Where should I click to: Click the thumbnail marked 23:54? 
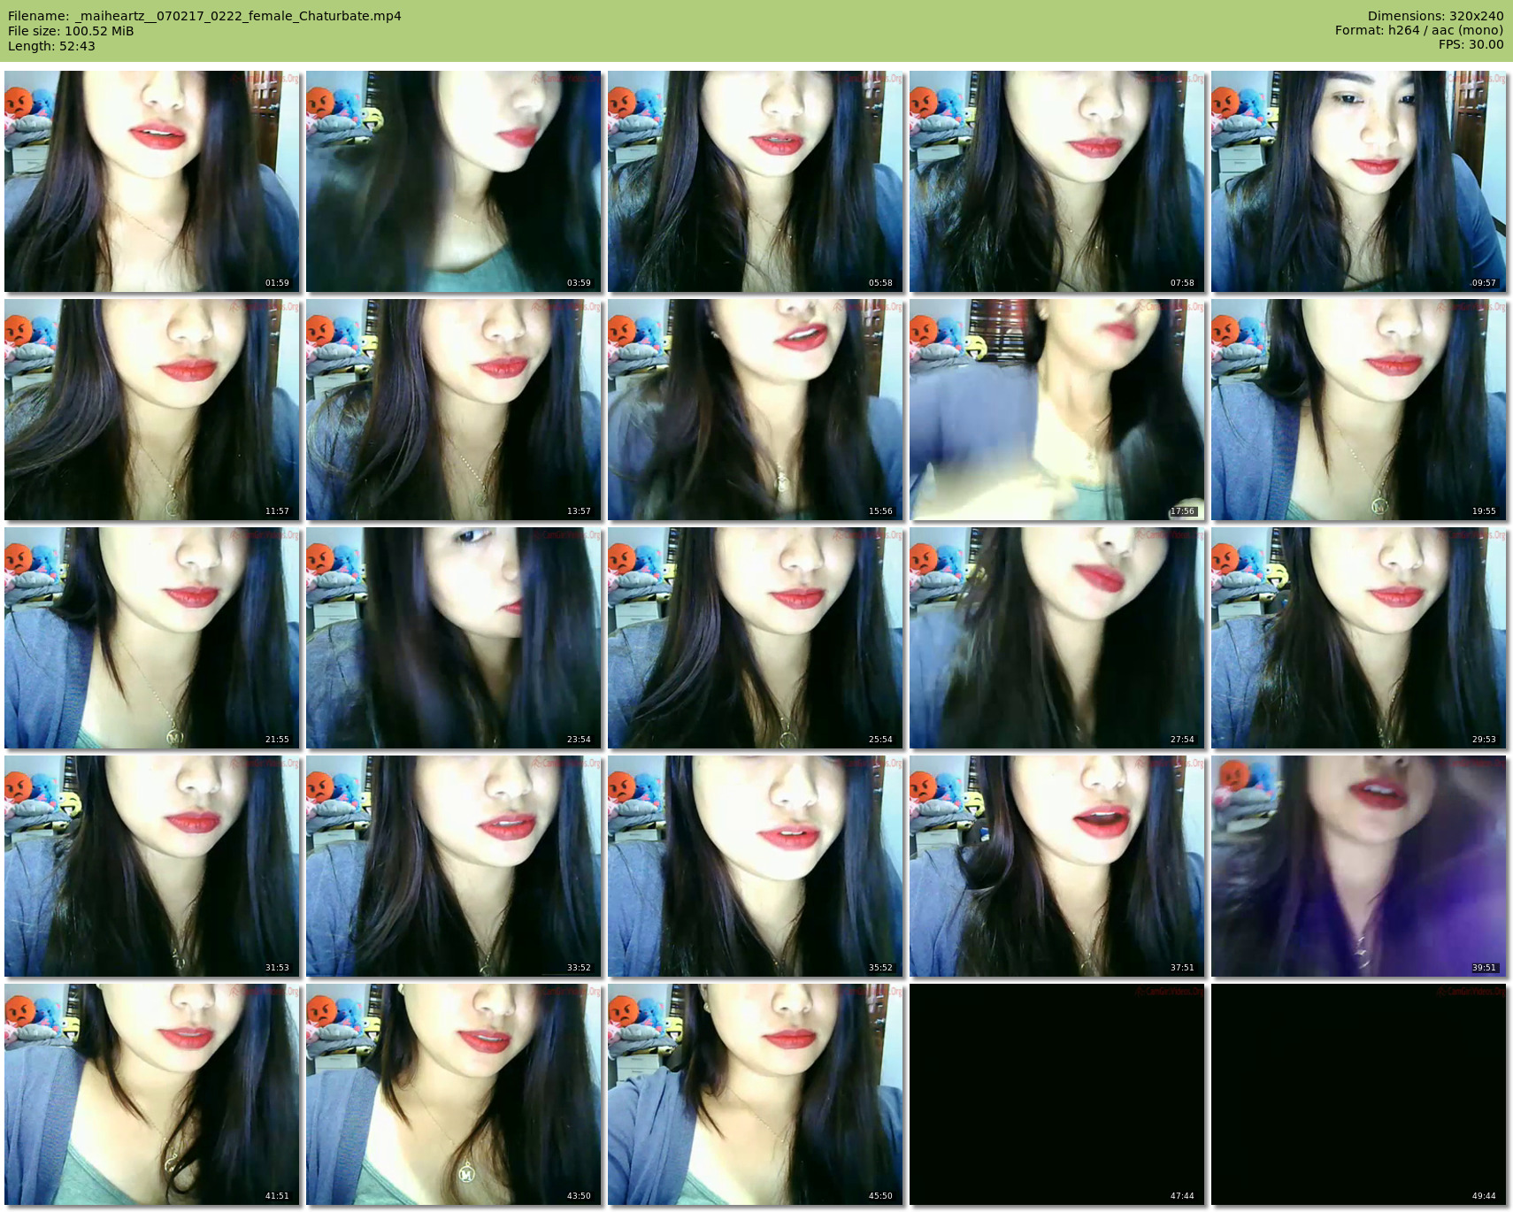click(x=454, y=638)
